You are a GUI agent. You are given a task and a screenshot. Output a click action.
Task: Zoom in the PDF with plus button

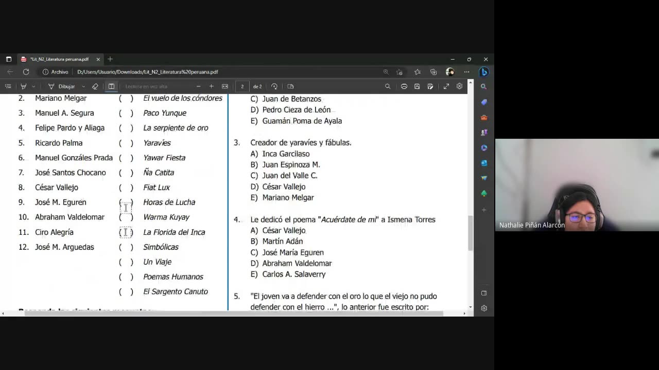point(212,86)
